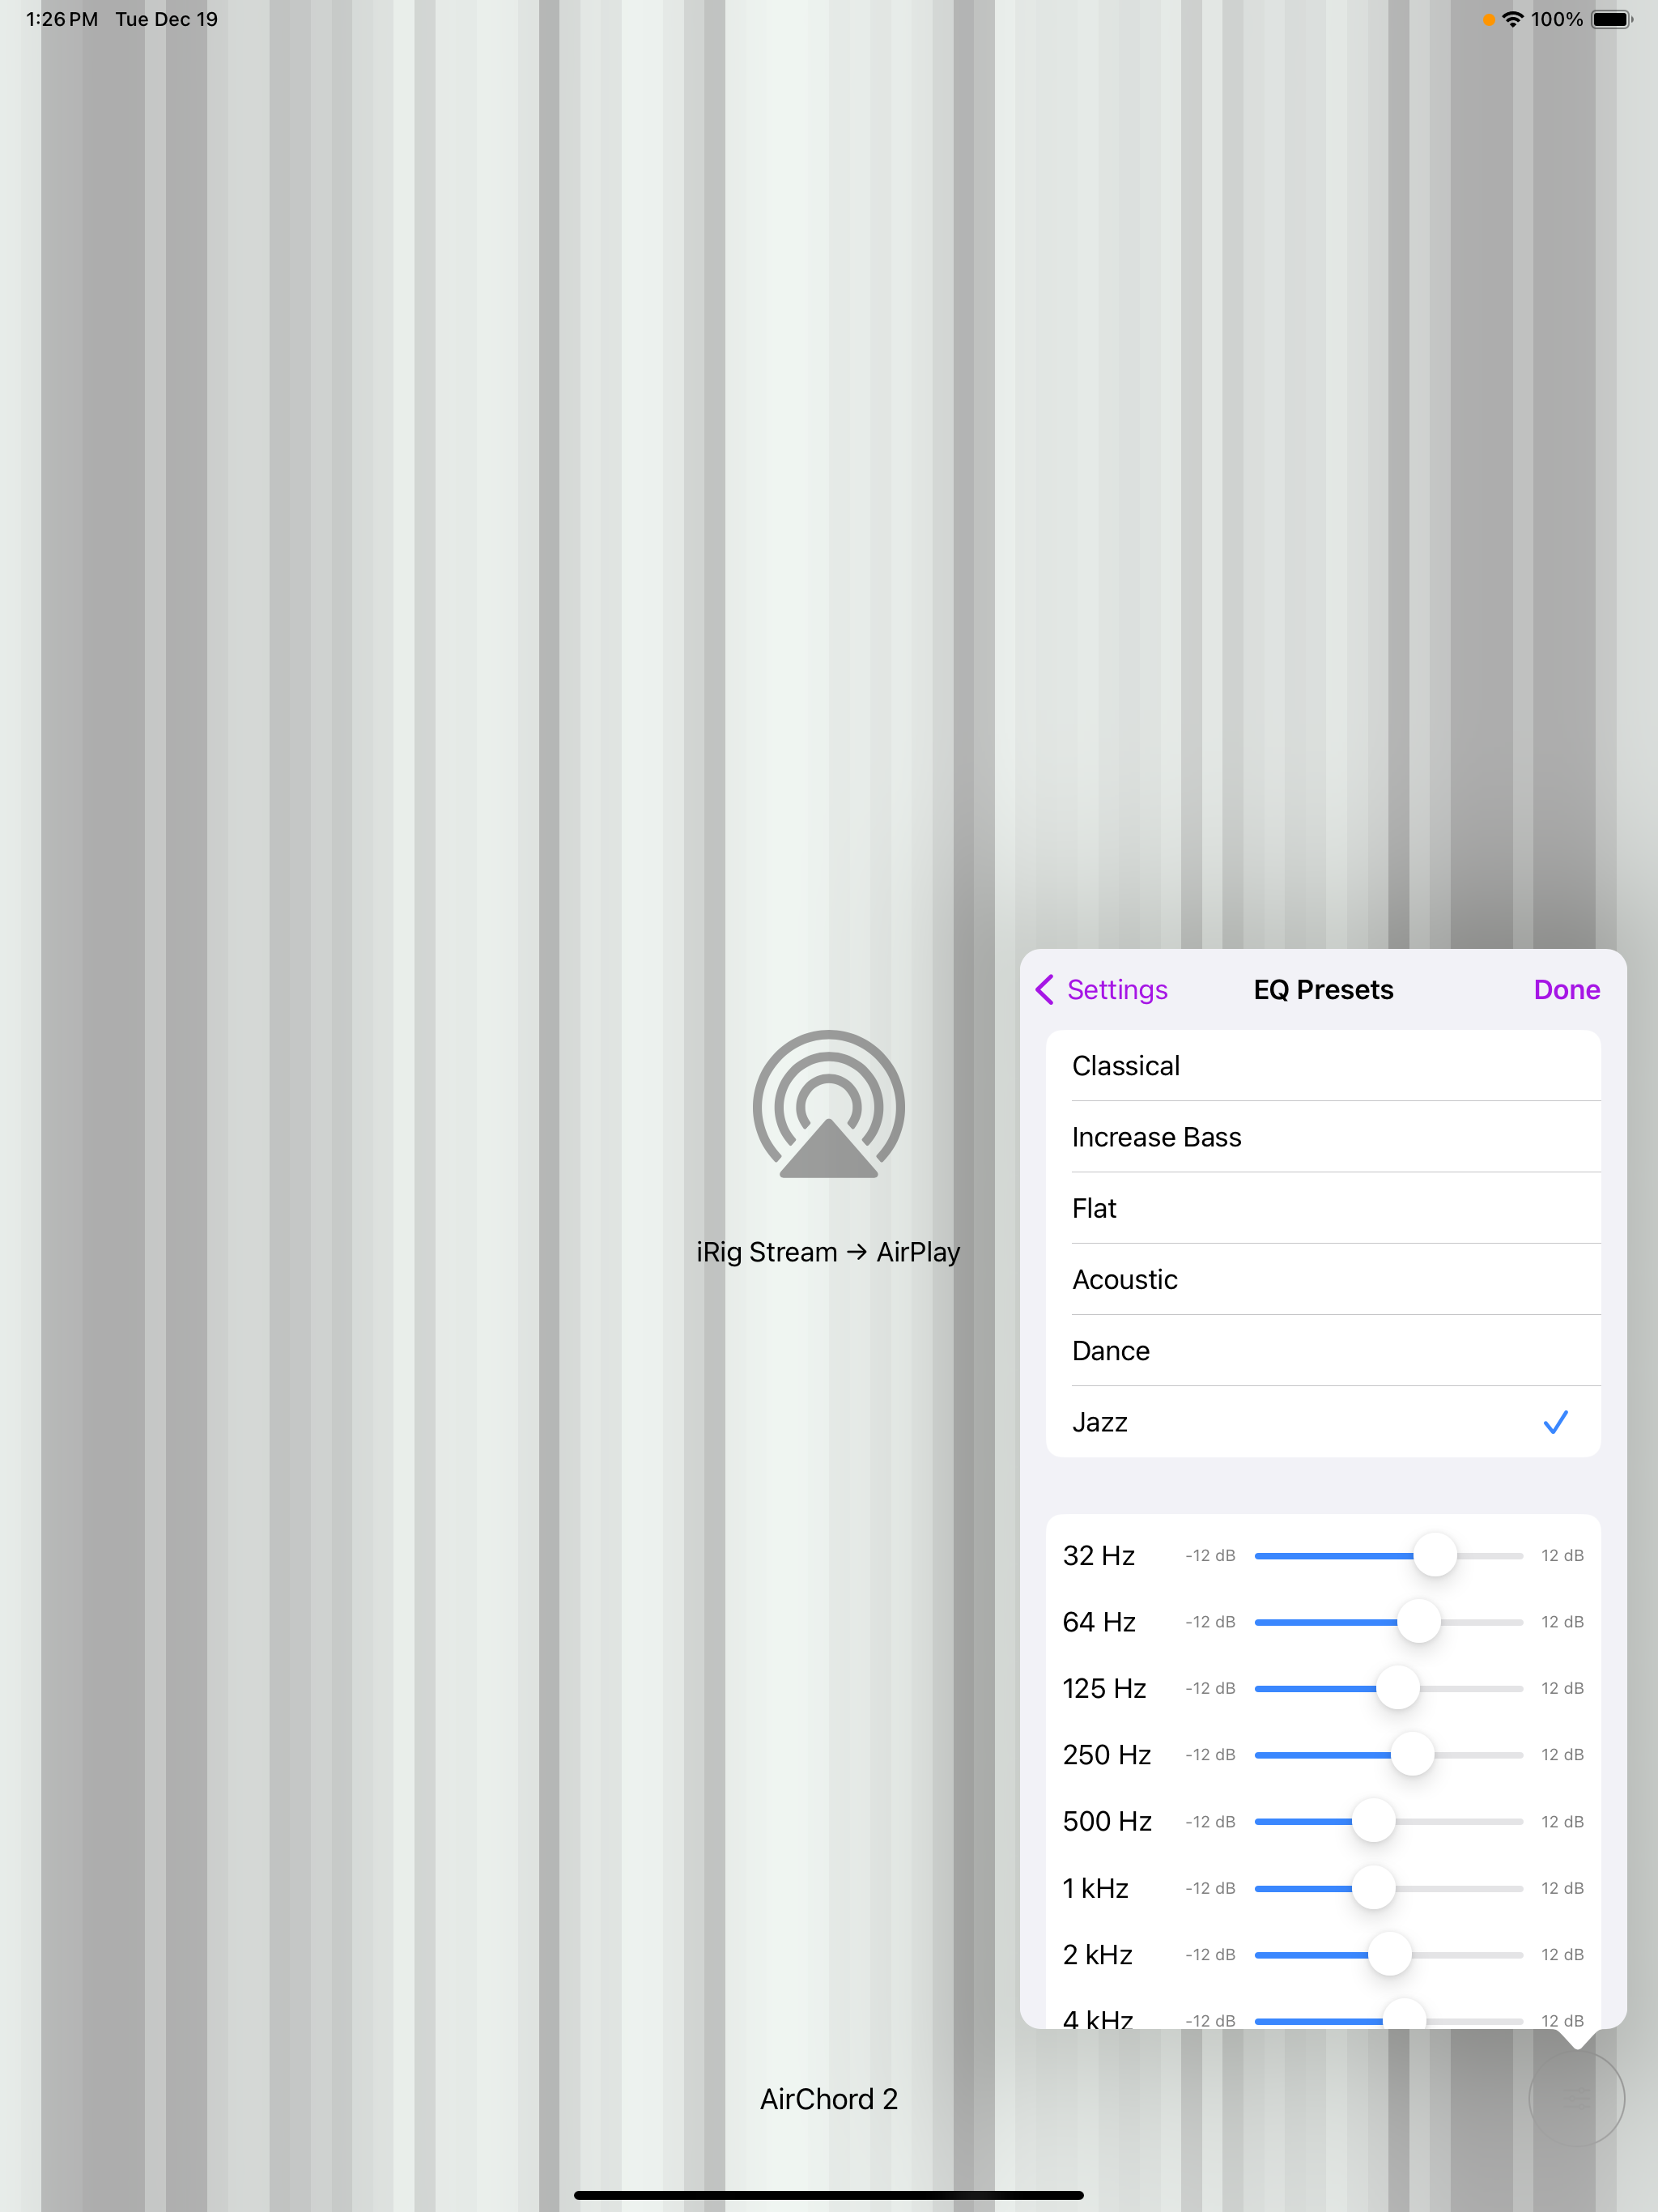Click the 32 Hz slider knob
The image size is (1658, 2212).
click(x=1435, y=1555)
